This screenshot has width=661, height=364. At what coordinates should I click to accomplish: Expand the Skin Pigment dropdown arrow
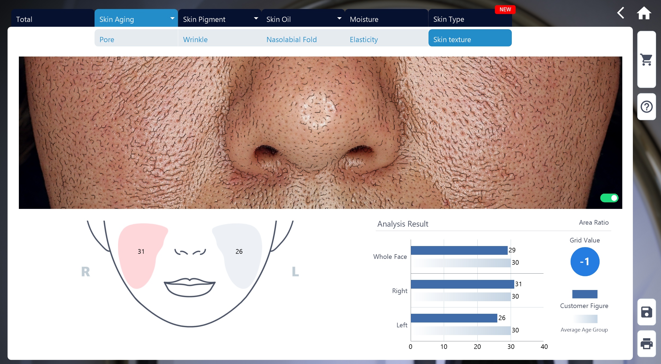[x=256, y=18]
